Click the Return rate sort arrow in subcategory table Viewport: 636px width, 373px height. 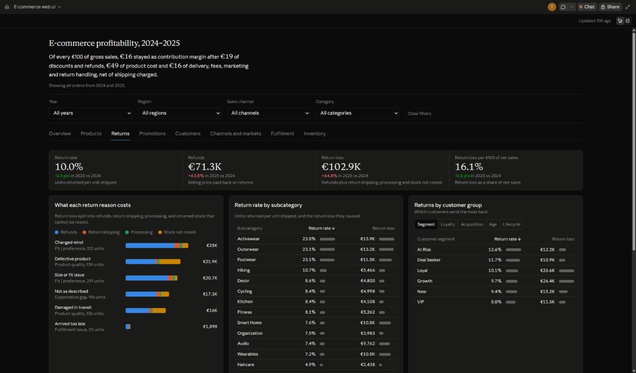point(334,228)
